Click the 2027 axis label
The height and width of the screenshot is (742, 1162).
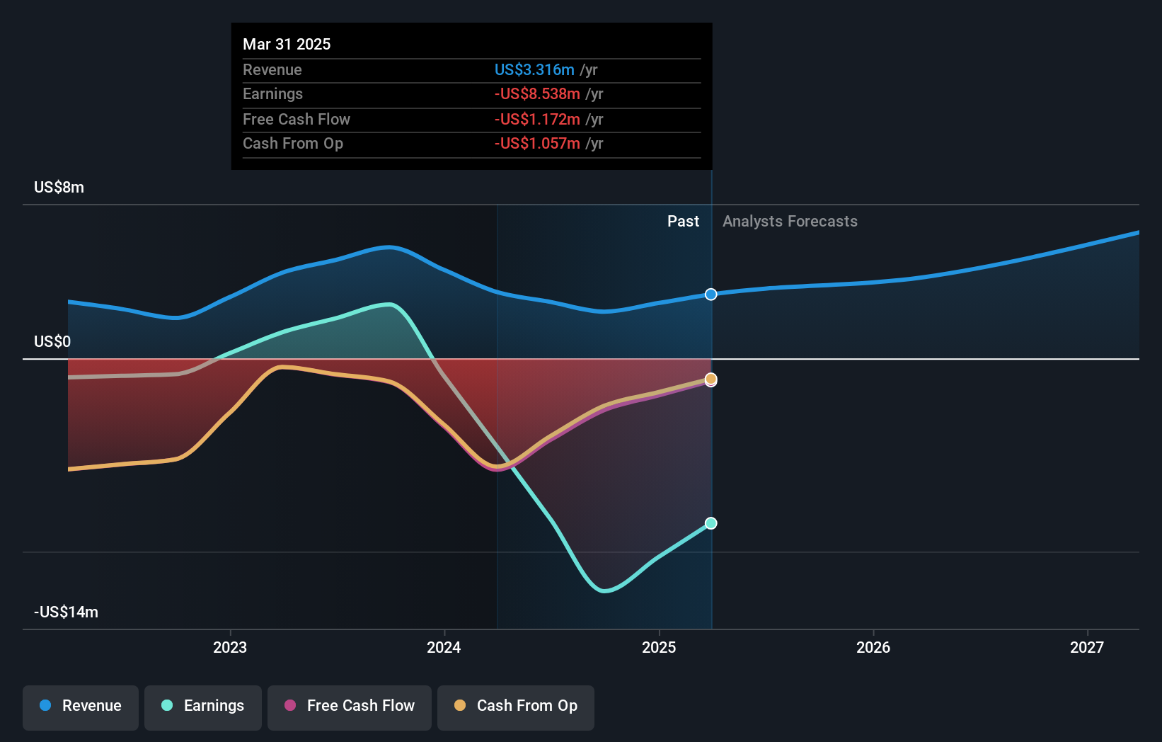1088,646
